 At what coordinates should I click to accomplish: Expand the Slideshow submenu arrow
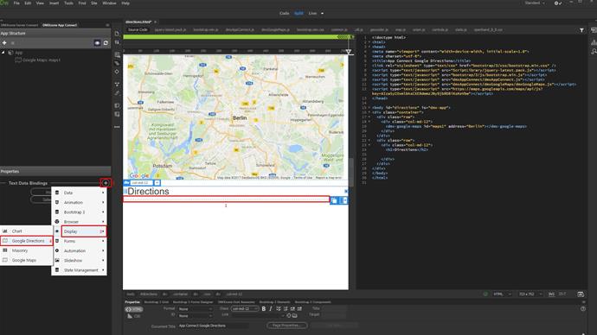103,260
